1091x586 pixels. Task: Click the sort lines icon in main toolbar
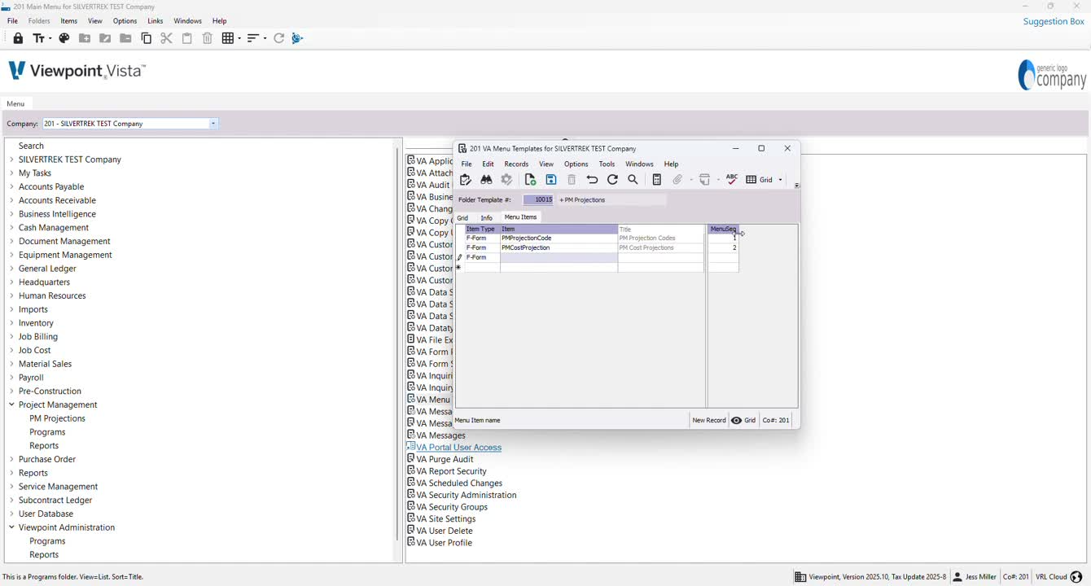(253, 38)
